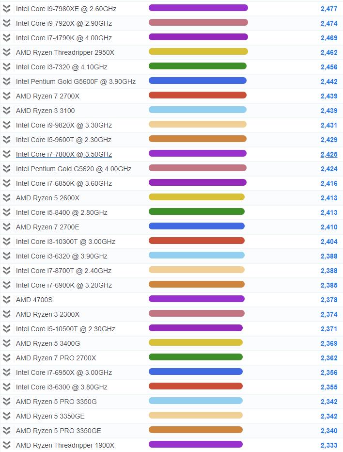Open the Intel Core i7-4790K @ 4.00GHz link
This screenshot has height=452, width=343.
tap(64, 38)
